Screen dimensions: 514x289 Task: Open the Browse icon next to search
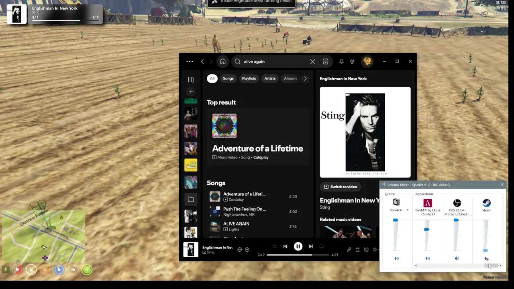click(325, 61)
